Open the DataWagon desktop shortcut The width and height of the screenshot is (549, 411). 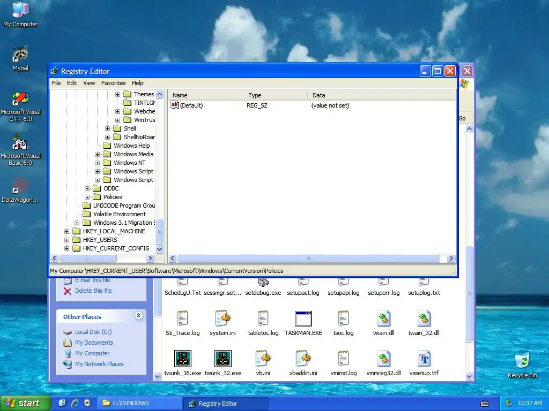(20, 191)
